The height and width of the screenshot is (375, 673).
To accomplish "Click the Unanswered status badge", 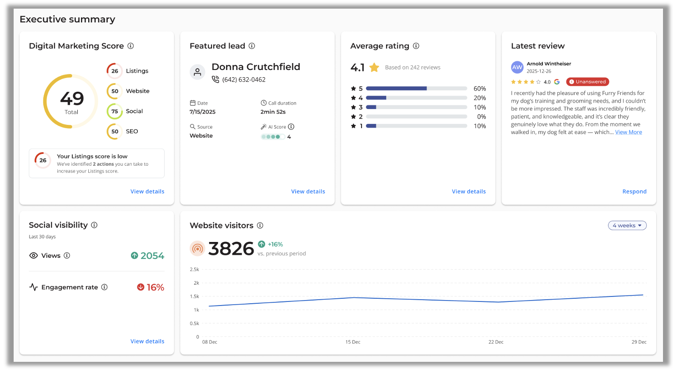I will click(588, 82).
